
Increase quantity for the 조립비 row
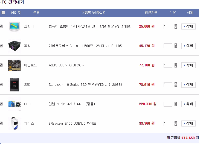pyautogui.click(x=176, y=25)
